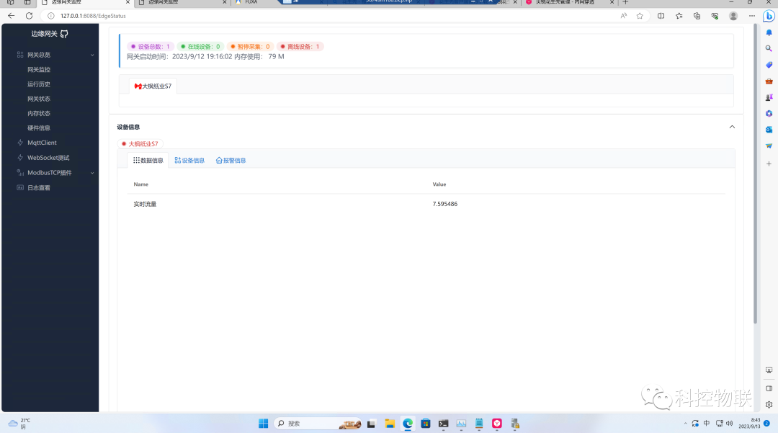The image size is (778, 433).
Task: Open MqttClient in the sidebar
Action: 42,143
